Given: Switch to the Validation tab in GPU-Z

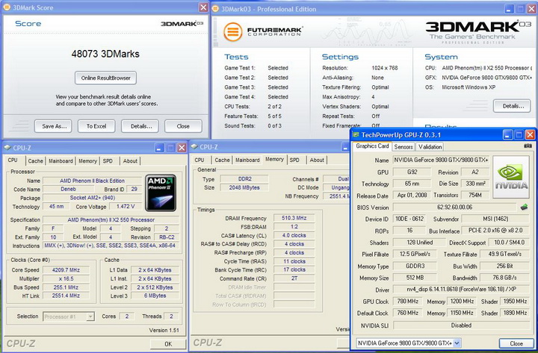Looking at the screenshot, I should pos(430,147).
